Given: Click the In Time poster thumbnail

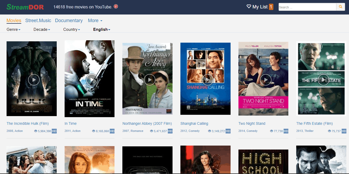Looking at the screenshot, I should (90, 79).
